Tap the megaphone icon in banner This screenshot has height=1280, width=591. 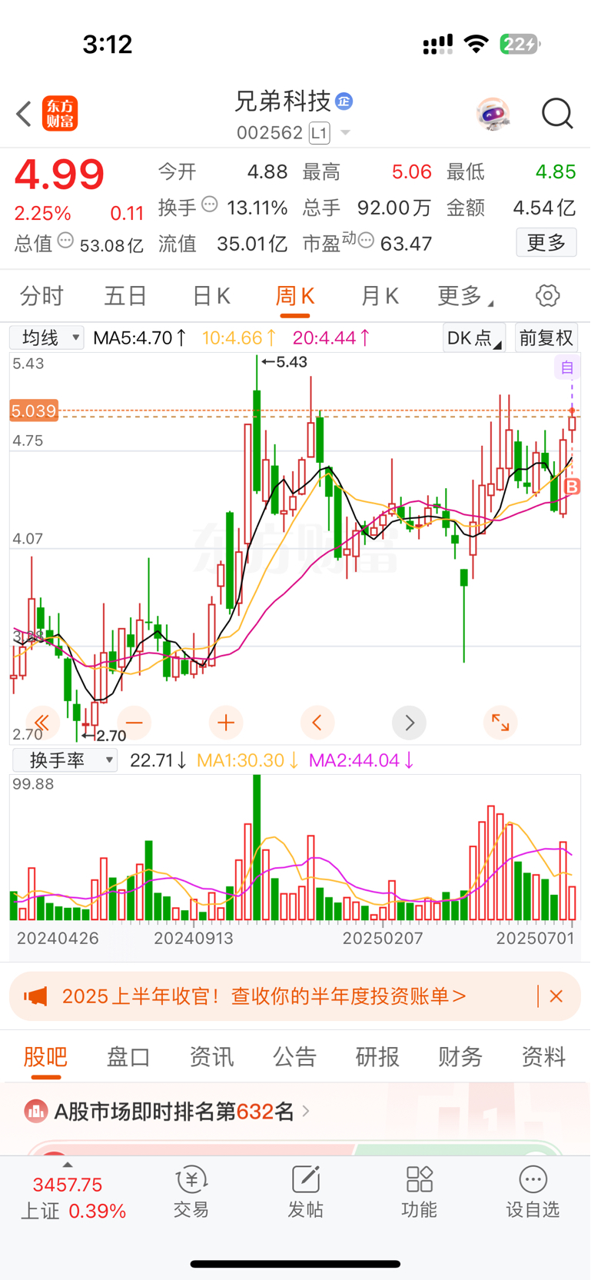(x=35, y=997)
